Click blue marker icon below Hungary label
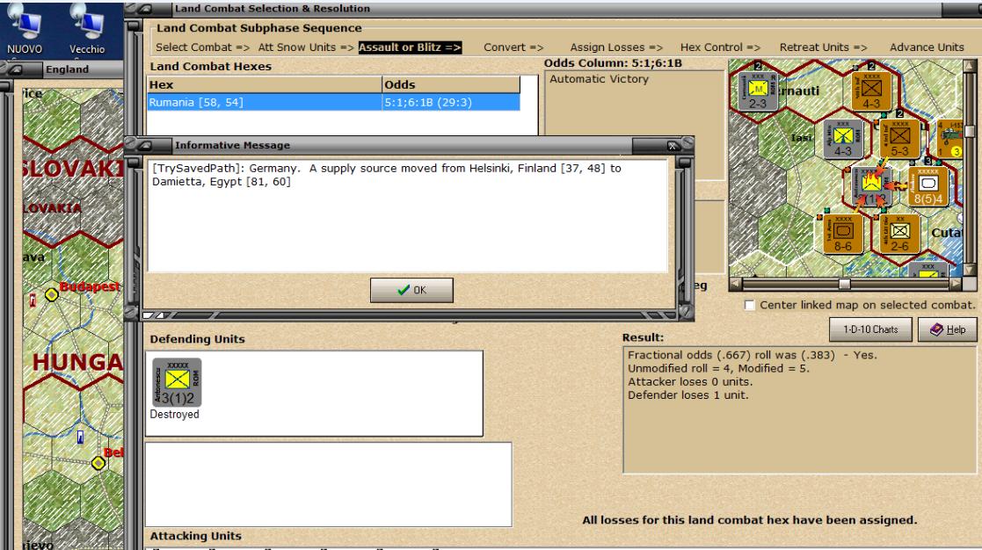The image size is (982, 550). [x=80, y=437]
